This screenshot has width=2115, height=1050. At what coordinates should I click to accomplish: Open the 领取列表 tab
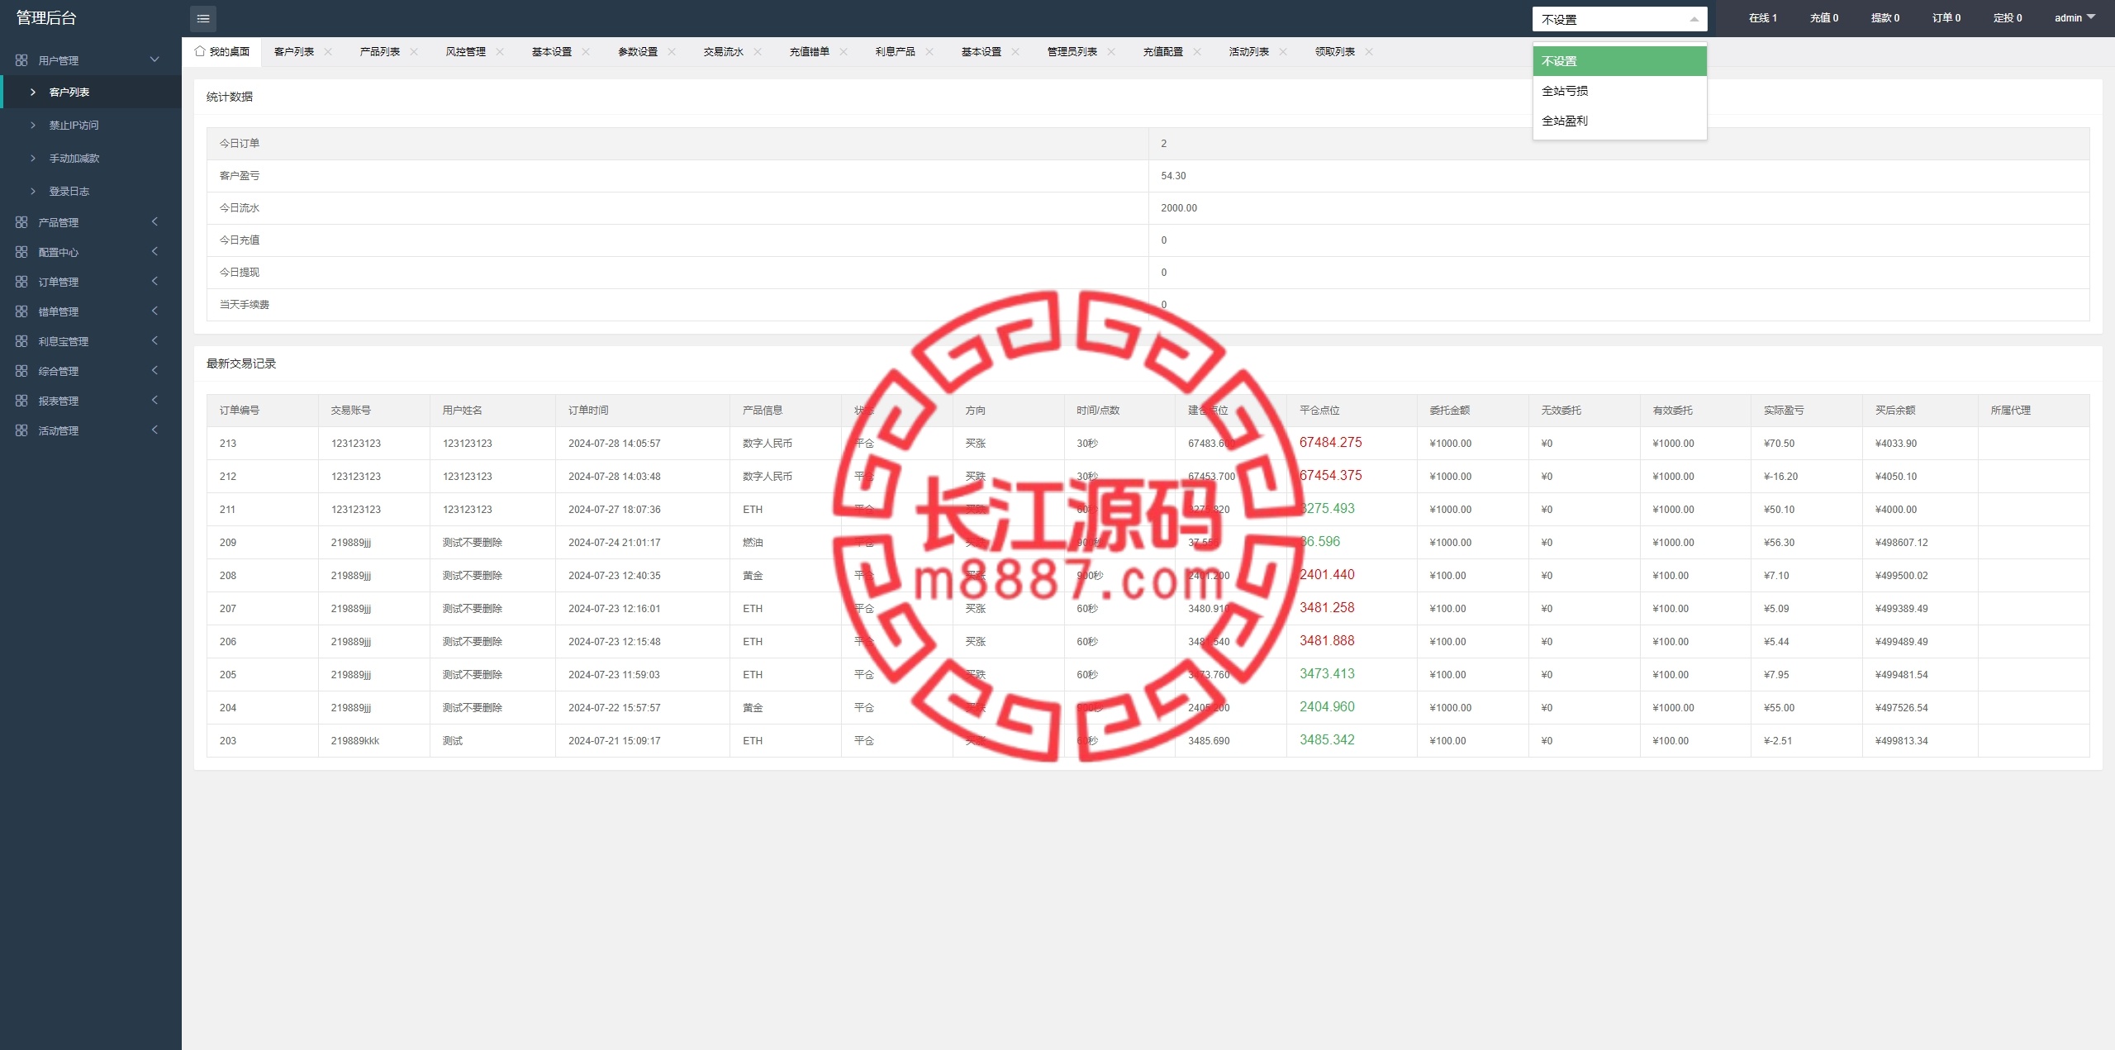[1335, 51]
